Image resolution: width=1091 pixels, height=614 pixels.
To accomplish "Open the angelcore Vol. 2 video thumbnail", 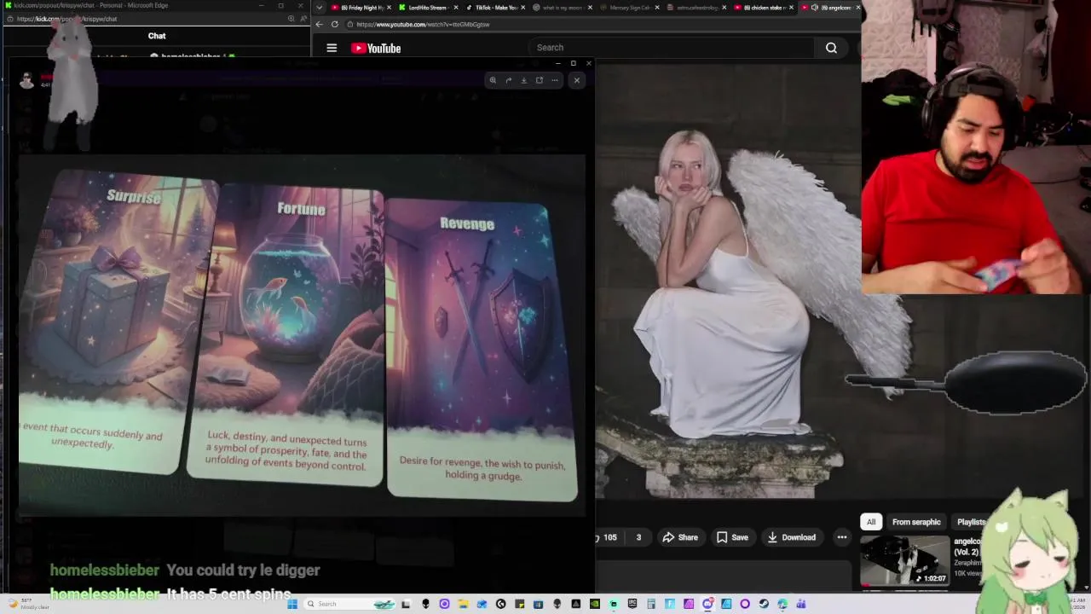I will pyautogui.click(x=904, y=560).
